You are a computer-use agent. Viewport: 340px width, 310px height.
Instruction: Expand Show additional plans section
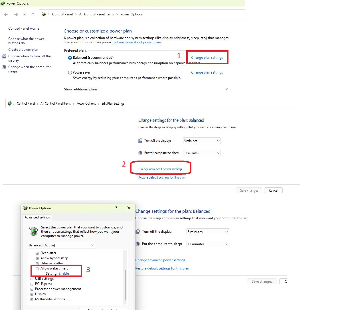[226, 89]
